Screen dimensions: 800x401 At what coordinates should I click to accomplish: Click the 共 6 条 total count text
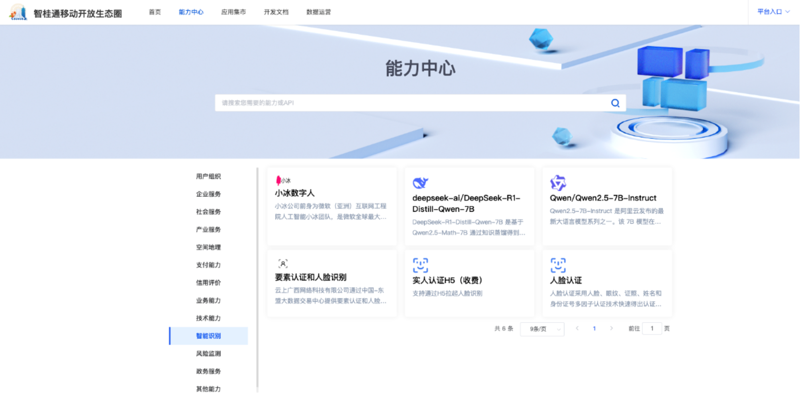503,329
